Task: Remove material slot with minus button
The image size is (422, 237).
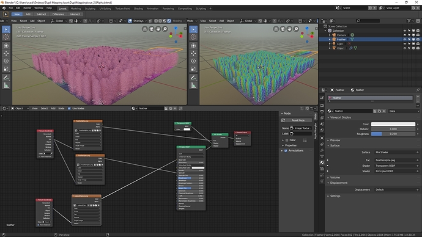Action: 418,101
